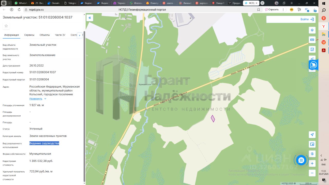Screen dimensions: 329x185
Task: Toggle the muted volume tray icon
Action: pos(325,160)
